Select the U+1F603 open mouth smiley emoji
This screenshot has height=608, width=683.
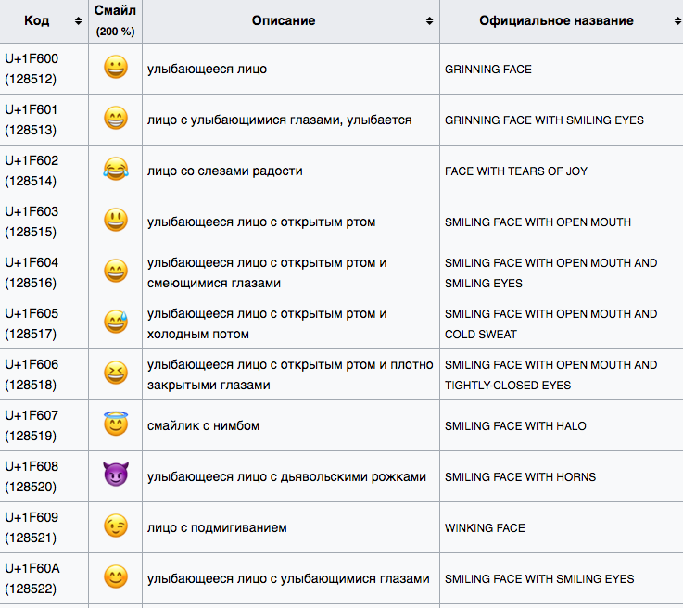(x=116, y=220)
